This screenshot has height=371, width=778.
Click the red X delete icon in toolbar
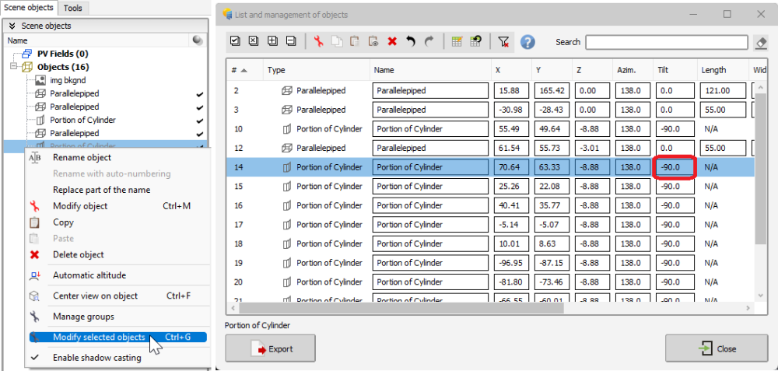click(x=392, y=42)
